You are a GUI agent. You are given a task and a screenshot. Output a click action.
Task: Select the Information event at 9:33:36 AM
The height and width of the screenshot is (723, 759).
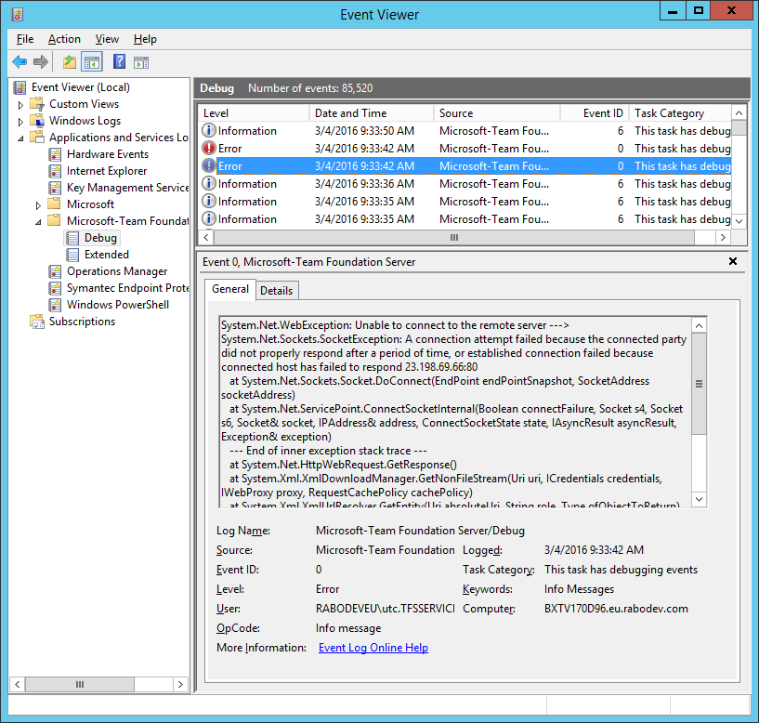tap(465, 183)
